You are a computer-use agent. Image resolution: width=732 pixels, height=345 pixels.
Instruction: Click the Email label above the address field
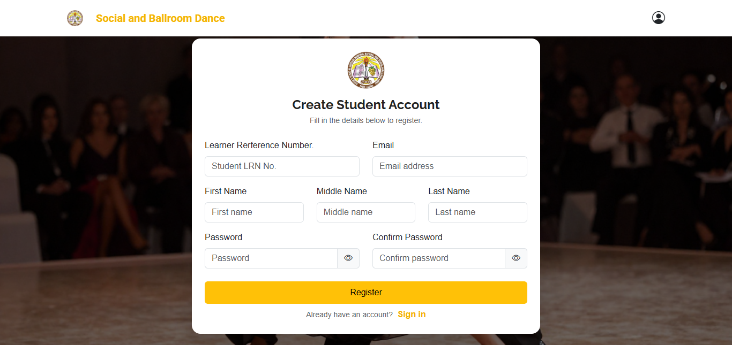coord(383,145)
